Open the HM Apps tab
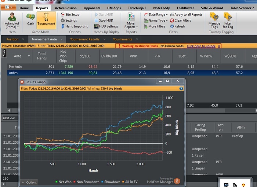This screenshot has width=257, height=187. click(x=114, y=8)
